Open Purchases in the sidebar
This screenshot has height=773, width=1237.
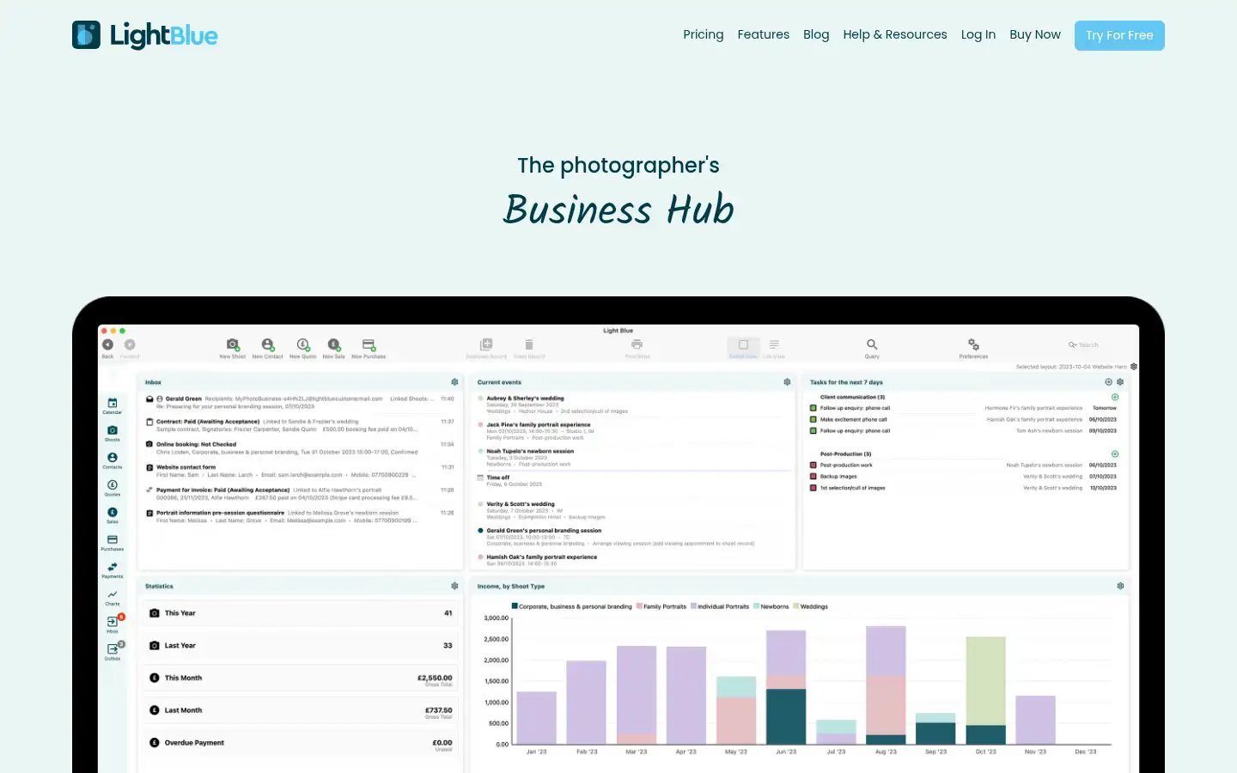(x=113, y=543)
